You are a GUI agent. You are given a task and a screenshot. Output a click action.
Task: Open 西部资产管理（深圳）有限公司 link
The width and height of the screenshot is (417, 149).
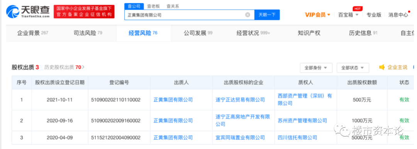tap(305, 100)
